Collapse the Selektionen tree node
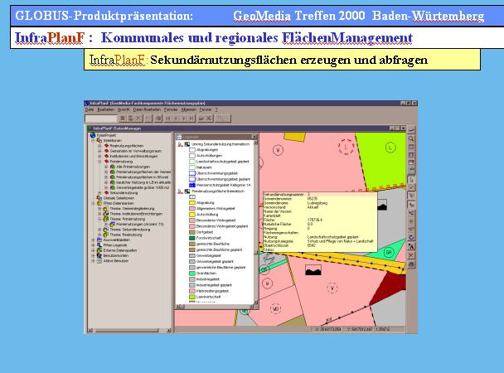The image size is (504, 373). pos(93,141)
